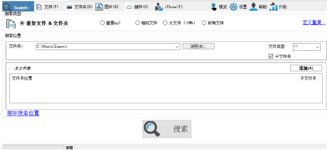This screenshot has width=327, height=150.
Task: Open the 文件夹(D) menu
Action: pos(83,7)
